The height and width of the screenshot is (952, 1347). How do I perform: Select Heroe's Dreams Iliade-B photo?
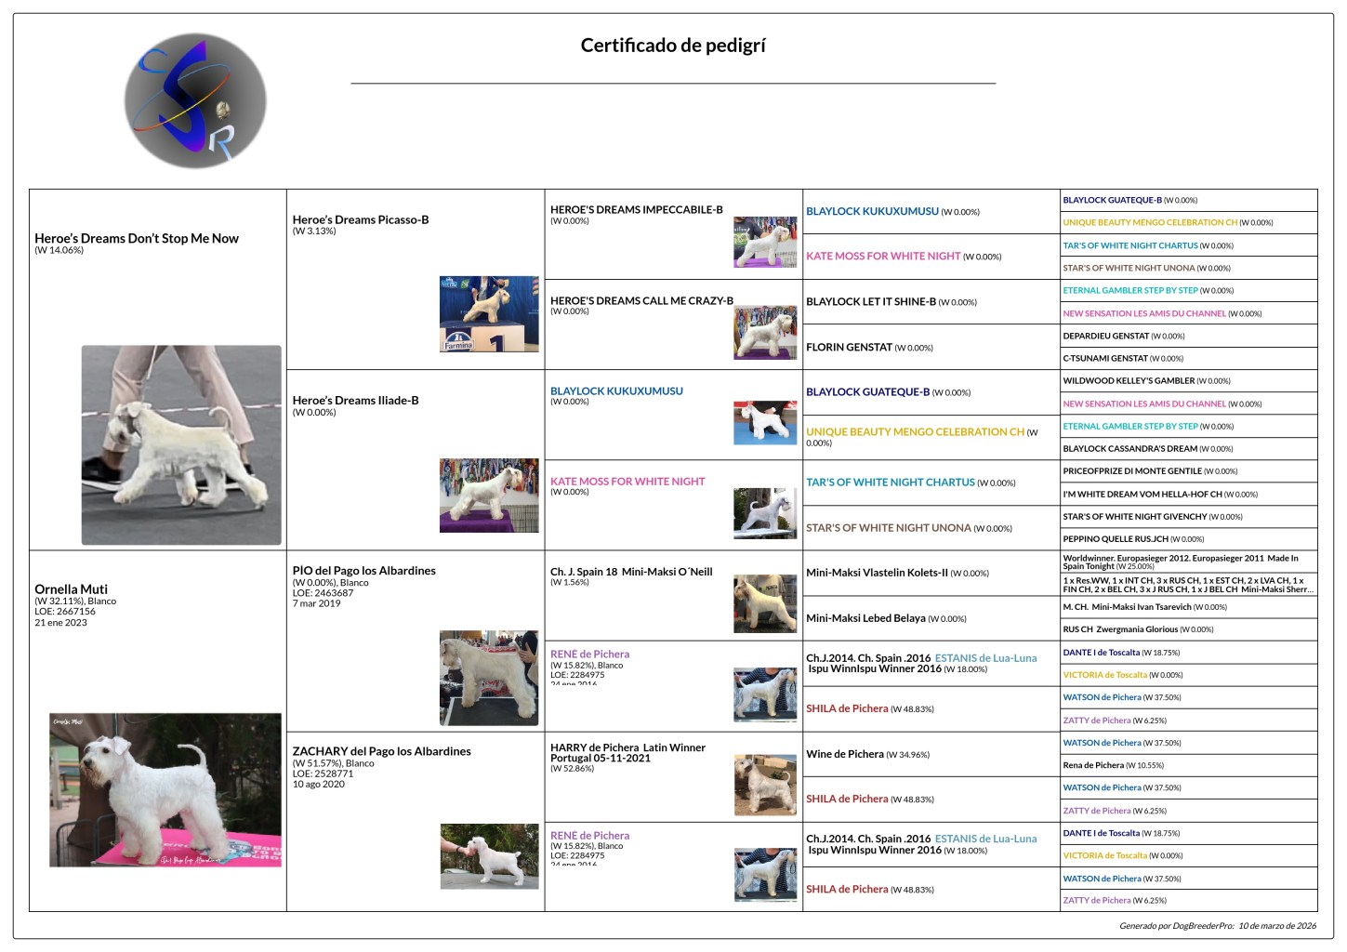(489, 495)
